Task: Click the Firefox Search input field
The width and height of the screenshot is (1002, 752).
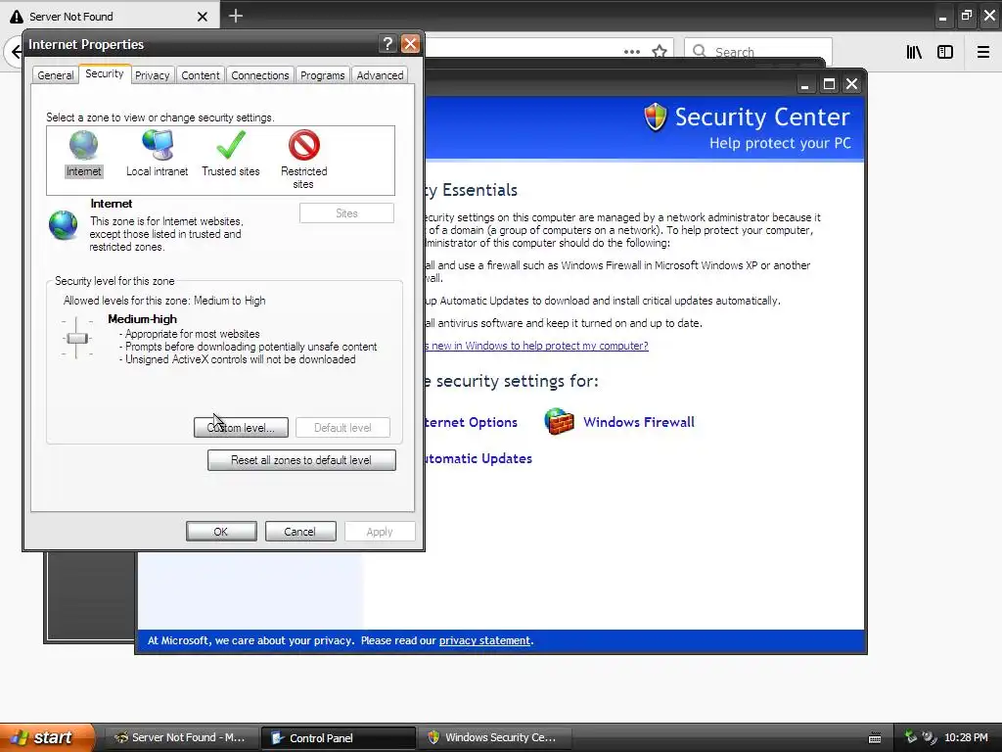Action: (x=758, y=51)
